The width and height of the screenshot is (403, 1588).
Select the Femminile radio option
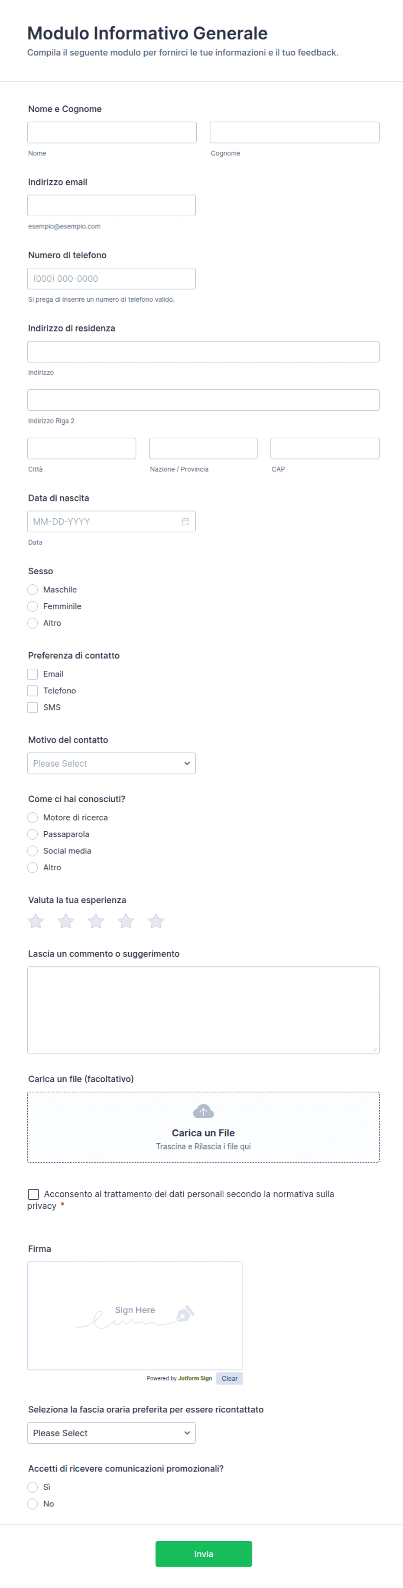pyautogui.click(x=32, y=607)
